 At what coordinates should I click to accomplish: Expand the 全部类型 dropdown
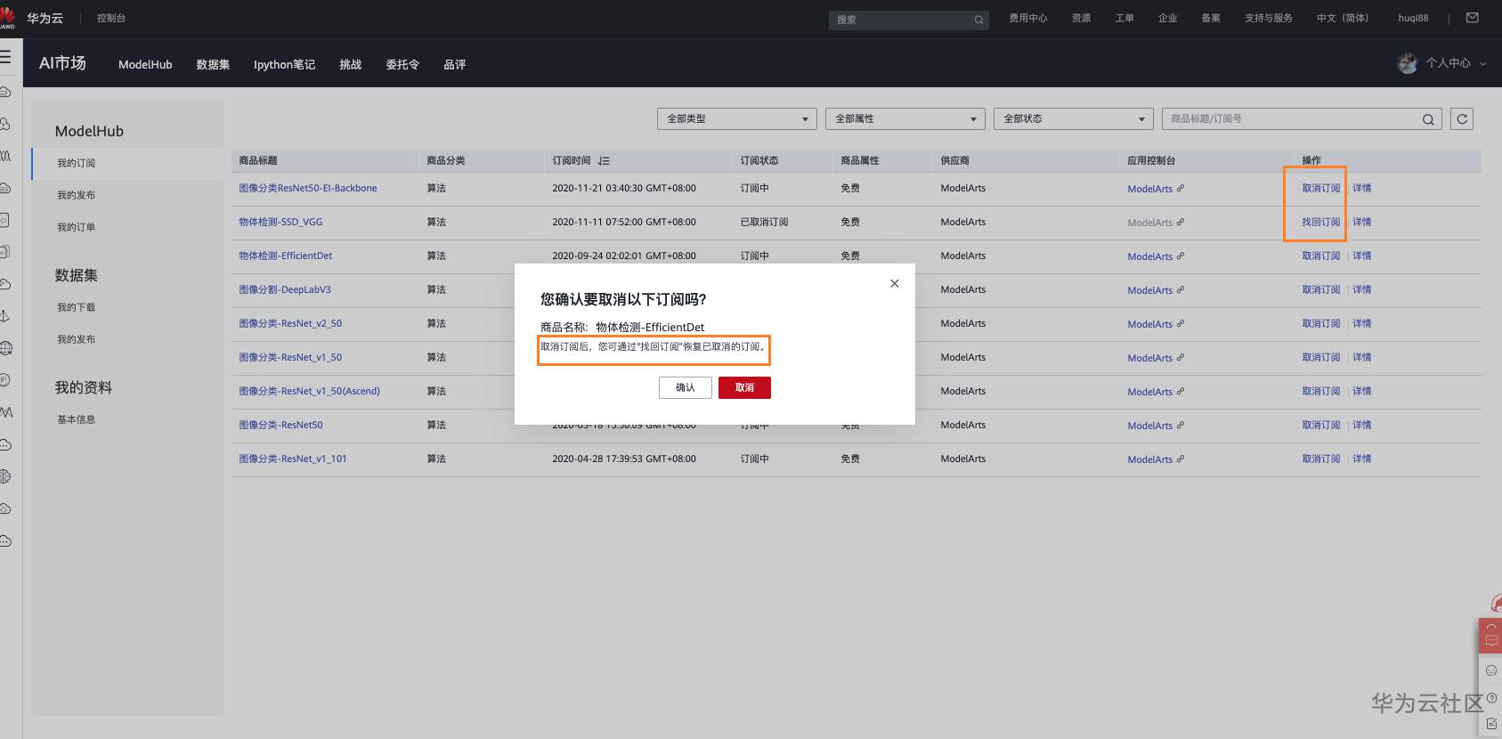pyautogui.click(x=737, y=119)
